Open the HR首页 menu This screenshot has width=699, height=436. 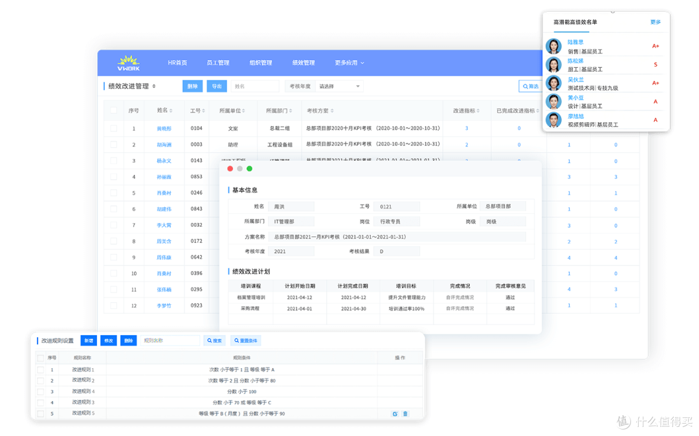coord(177,63)
